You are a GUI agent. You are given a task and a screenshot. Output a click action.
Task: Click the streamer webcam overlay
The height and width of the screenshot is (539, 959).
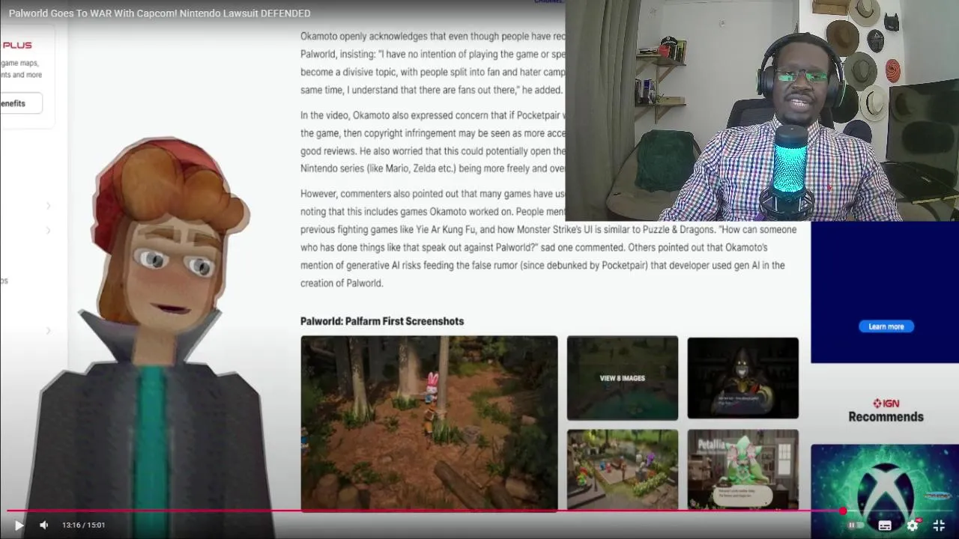(x=762, y=111)
